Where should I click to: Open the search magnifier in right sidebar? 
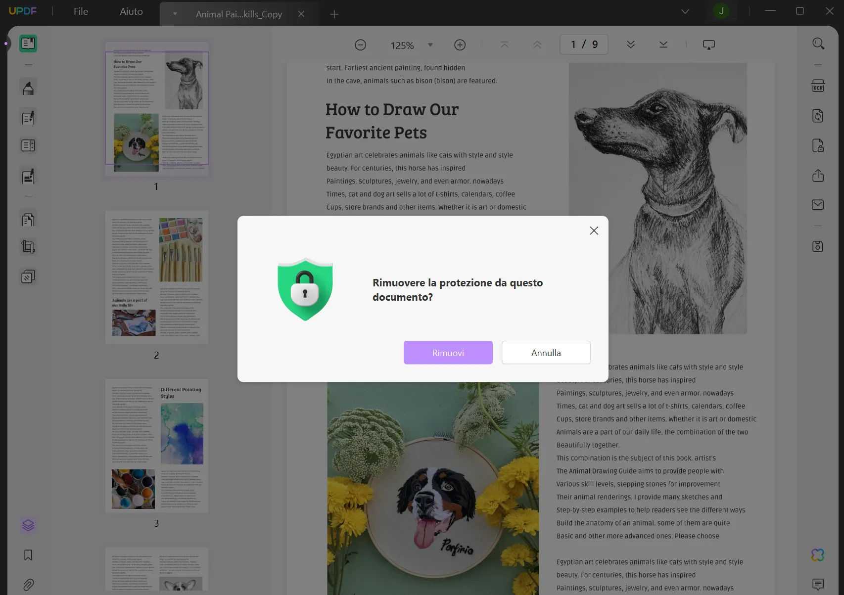tap(818, 44)
